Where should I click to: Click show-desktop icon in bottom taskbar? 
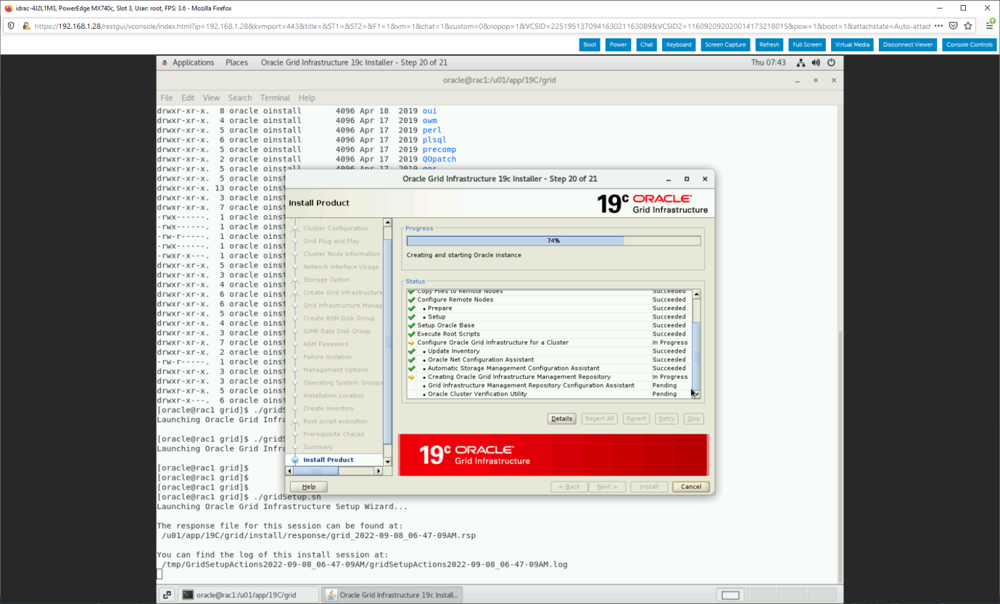[x=167, y=595]
